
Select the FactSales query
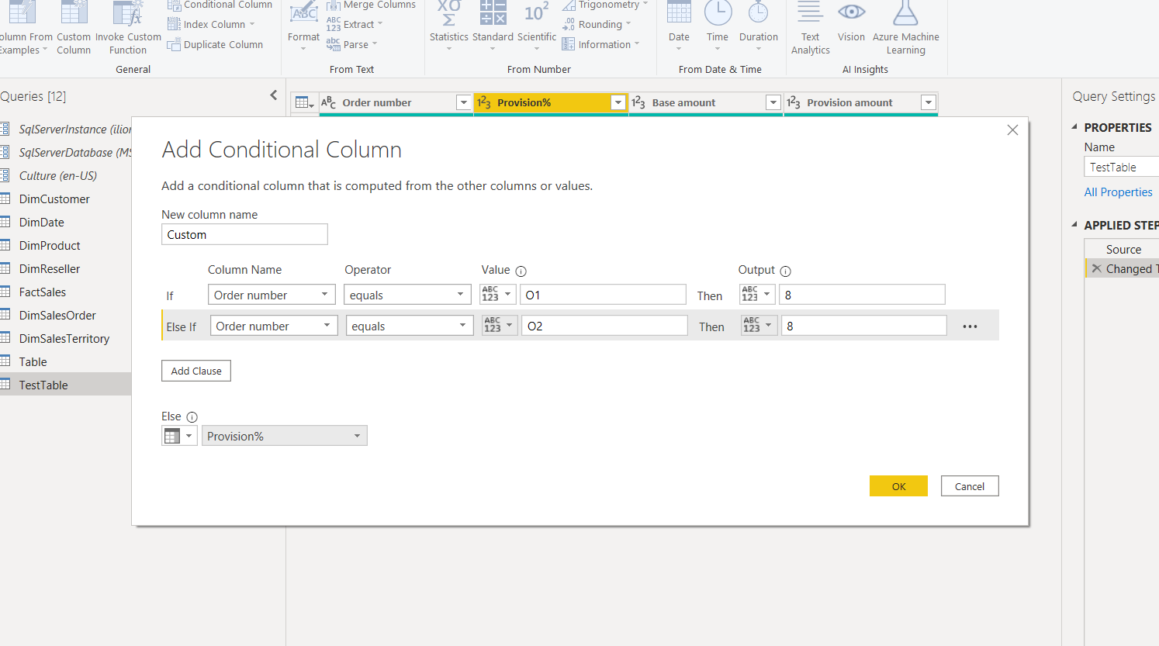tap(43, 292)
